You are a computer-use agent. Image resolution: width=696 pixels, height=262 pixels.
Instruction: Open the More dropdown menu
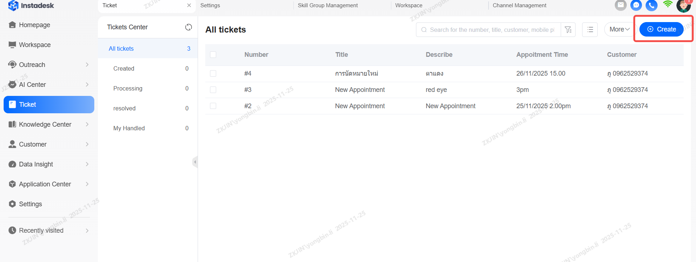pyautogui.click(x=619, y=29)
